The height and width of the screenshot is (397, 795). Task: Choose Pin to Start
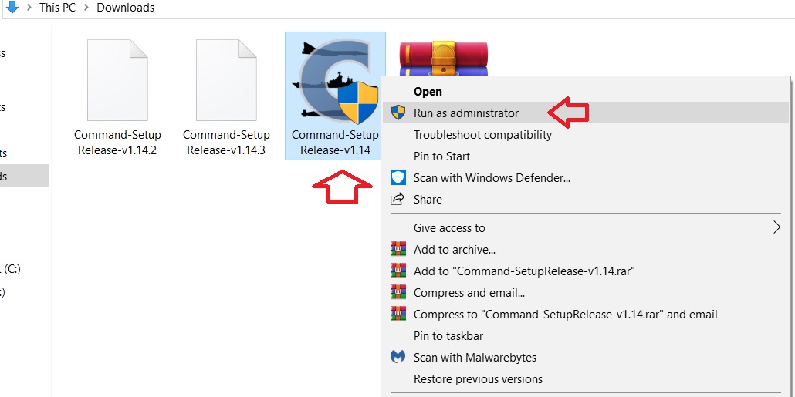pyautogui.click(x=441, y=156)
